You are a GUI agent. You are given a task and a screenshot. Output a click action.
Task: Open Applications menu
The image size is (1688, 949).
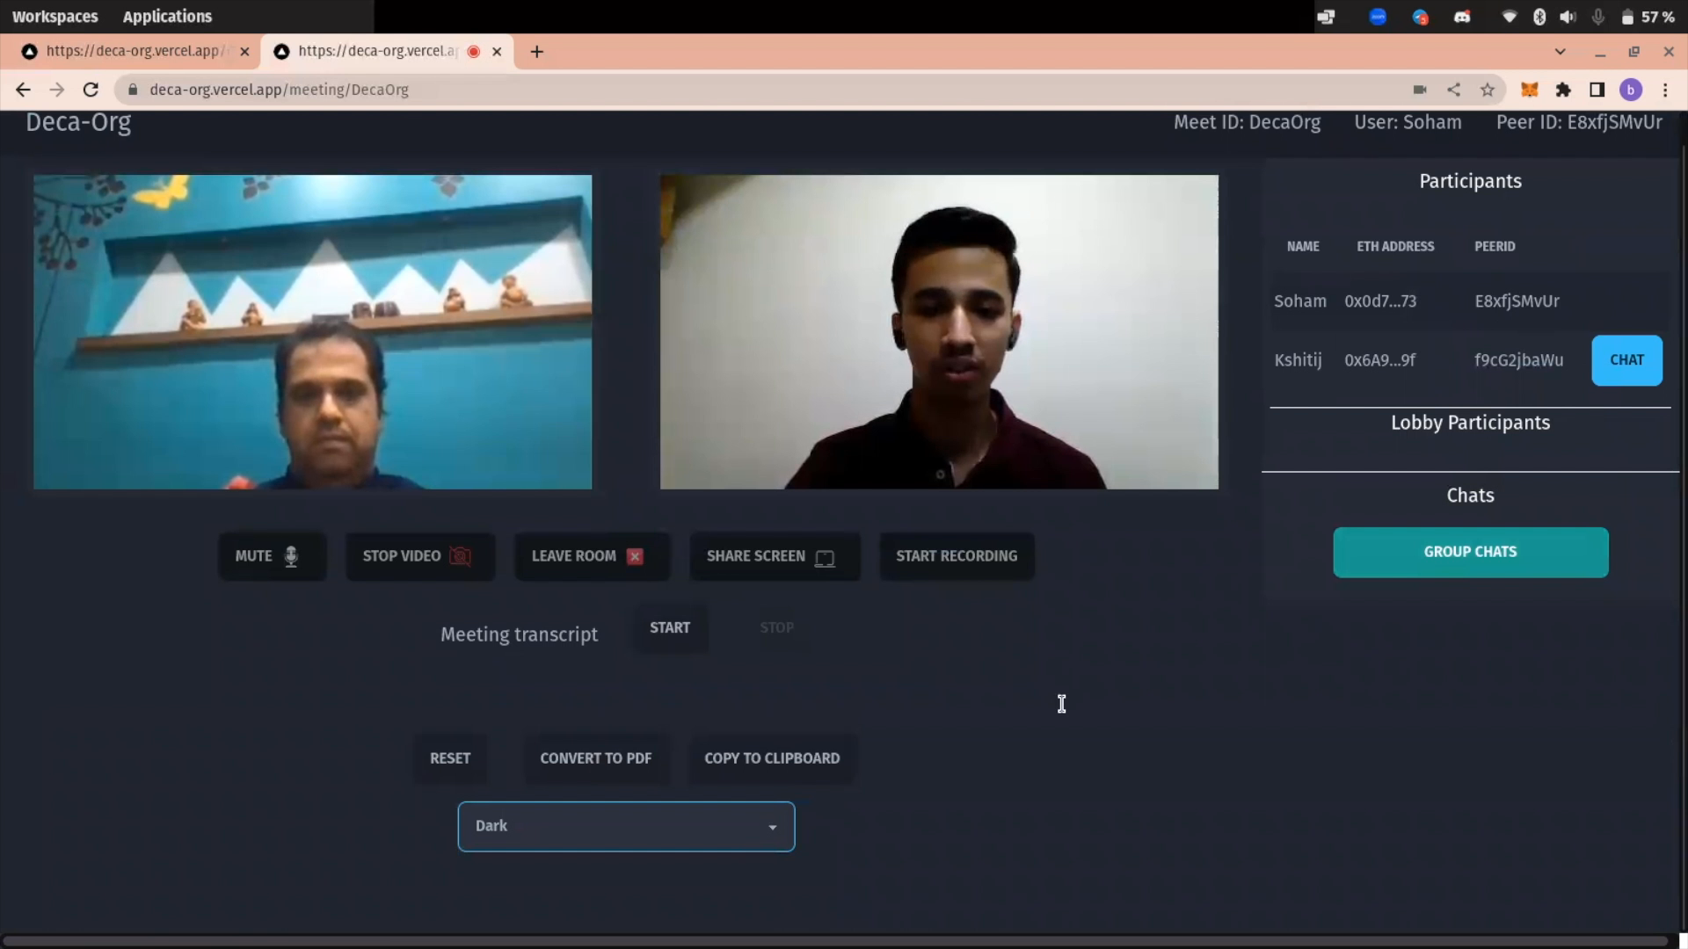[167, 17]
